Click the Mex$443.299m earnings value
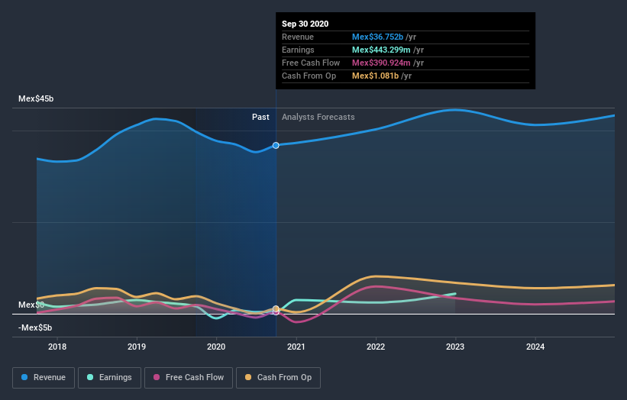Screen dimensions: 627x400 pos(381,50)
